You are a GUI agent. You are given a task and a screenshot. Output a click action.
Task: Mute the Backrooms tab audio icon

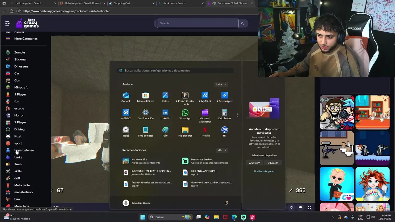click(x=214, y=3)
